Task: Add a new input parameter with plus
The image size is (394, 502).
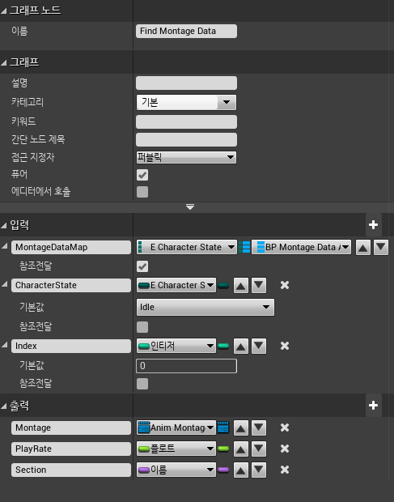Action: 373,225
